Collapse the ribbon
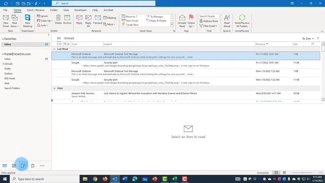Viewport: 325px width, 183px height. [x=322, y=31]
